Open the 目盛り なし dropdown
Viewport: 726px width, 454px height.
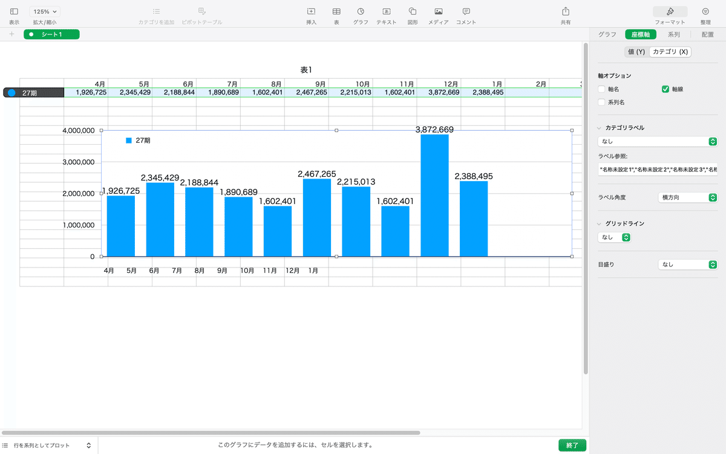pos(687,265)
